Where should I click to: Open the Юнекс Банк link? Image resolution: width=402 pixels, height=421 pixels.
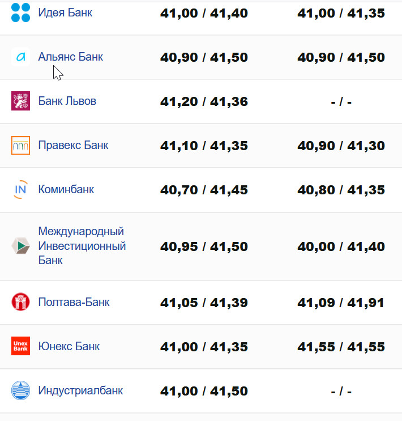click(x=69, y=346)
